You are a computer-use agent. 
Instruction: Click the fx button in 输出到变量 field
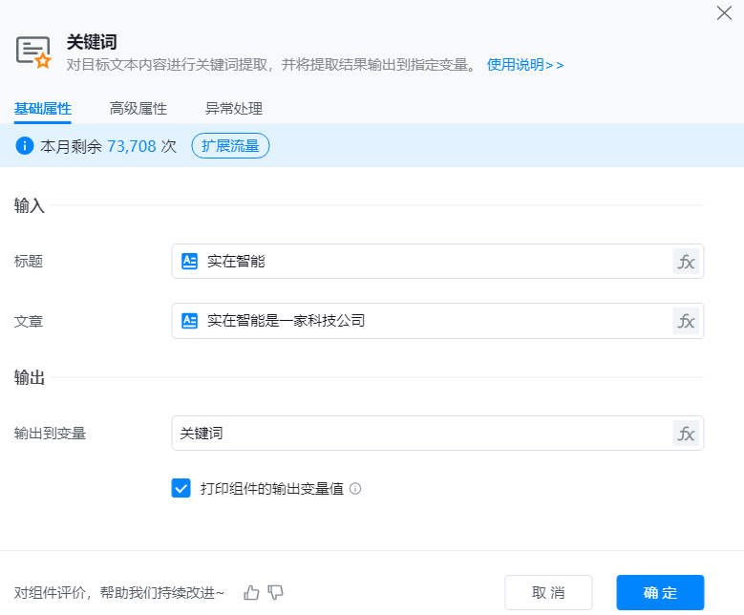[x=686, y=434]
